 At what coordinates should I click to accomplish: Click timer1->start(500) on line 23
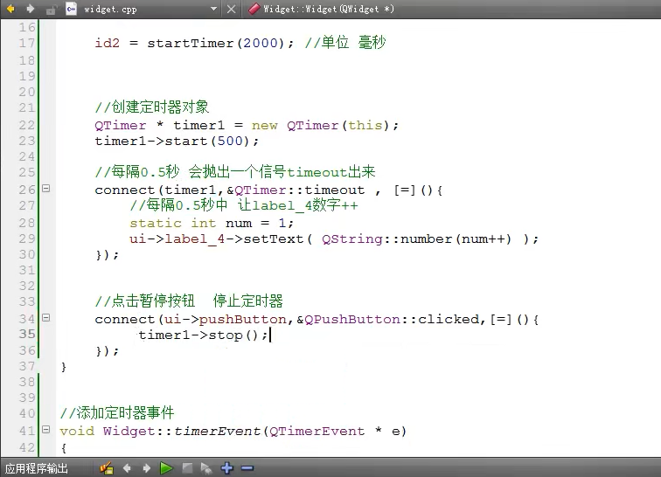[177, 141]
